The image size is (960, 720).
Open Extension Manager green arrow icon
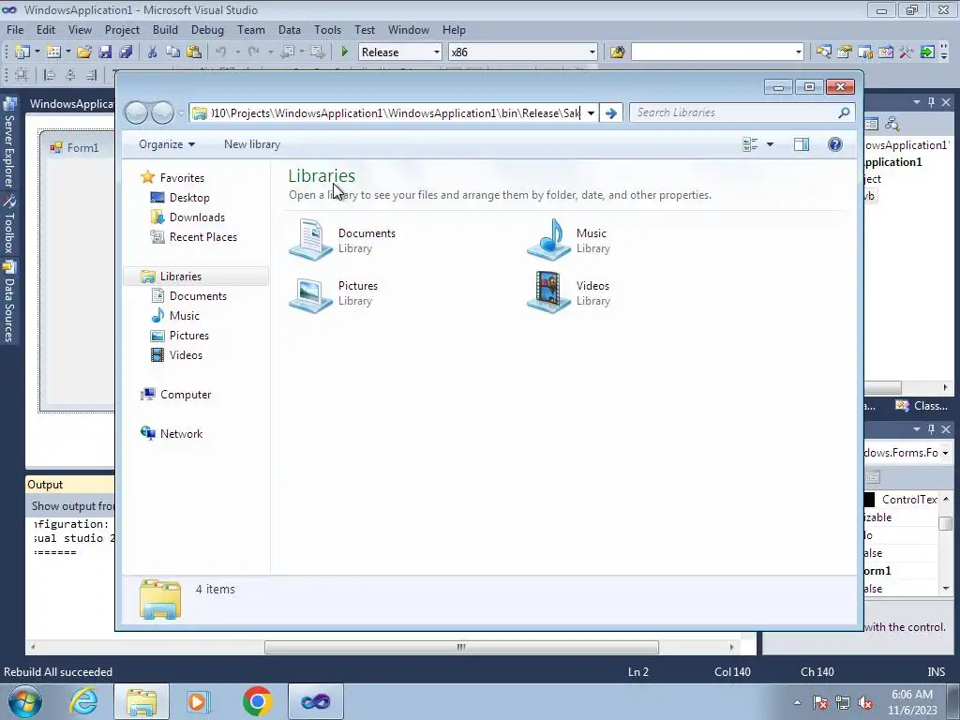click(x=927, y=52)
